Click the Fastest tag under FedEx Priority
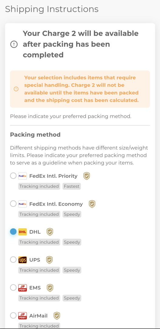 point(72,186)
